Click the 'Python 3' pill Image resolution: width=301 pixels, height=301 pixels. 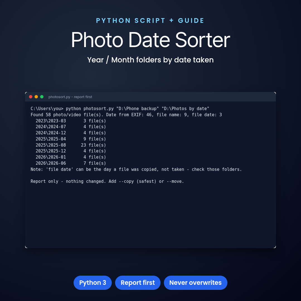[x=93, y=283]
